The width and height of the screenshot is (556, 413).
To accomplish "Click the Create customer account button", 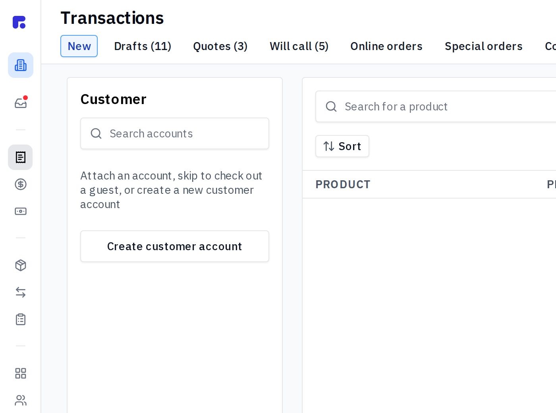I will pyautogui.click(x=175, y=246).
